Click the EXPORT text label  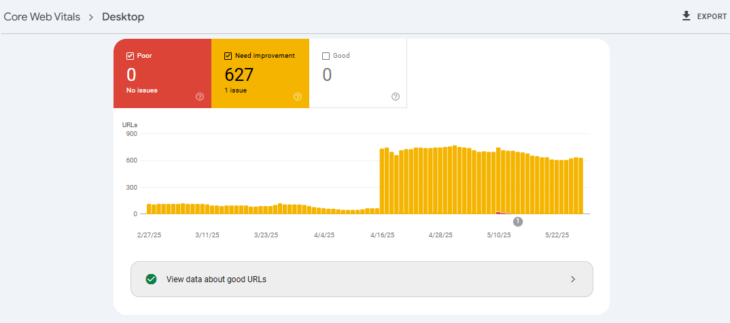point(712,16)
